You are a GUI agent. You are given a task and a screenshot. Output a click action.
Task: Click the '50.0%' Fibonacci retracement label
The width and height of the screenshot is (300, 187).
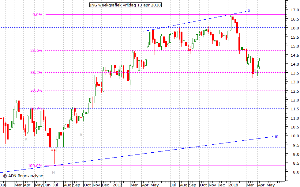[36, 90]
